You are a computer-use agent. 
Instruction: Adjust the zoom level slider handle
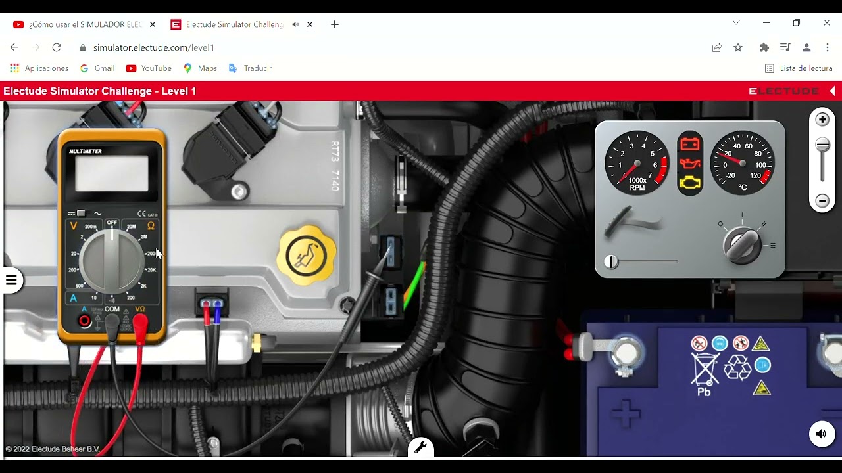pos(822,145)
